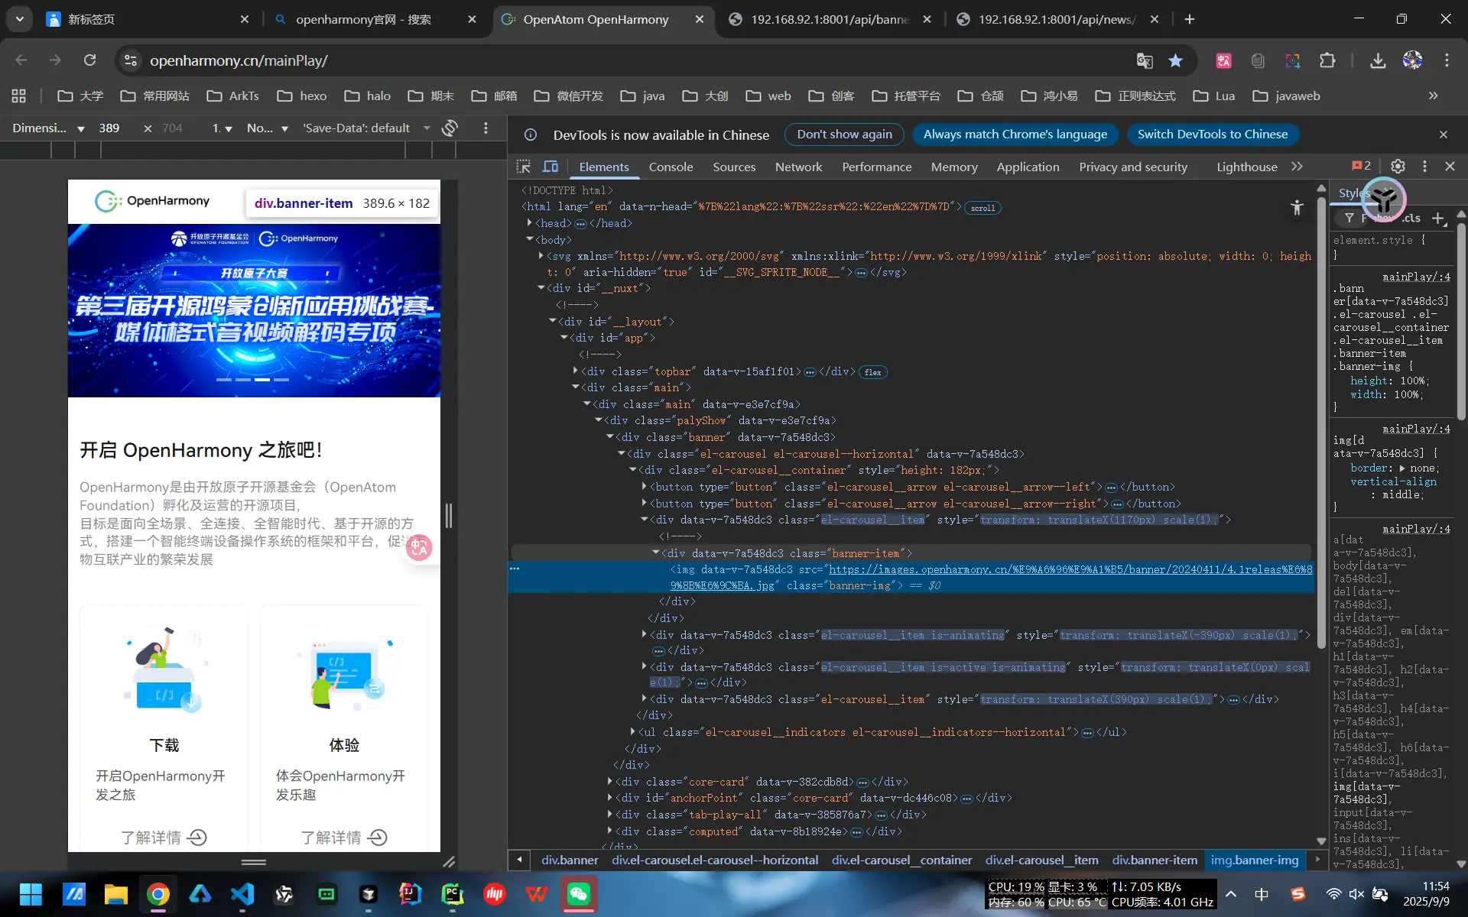Switch to the Console tab
1468x917 pixels.
(x=671, y=167)
